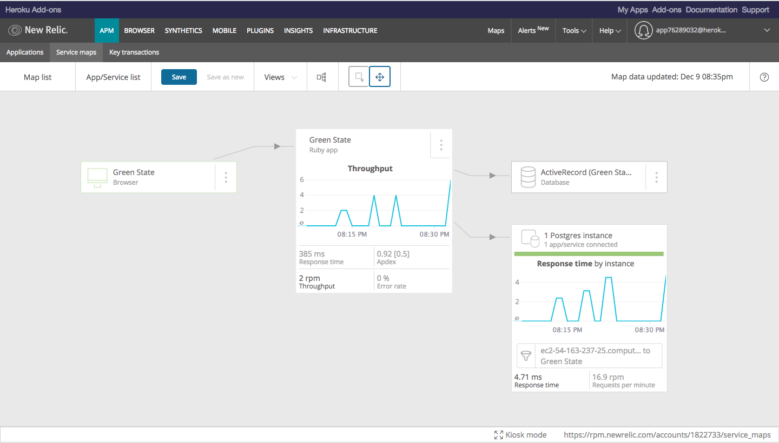
Task: Switch to the INFRASTRUCTURE tab
Action: [350, 31]
